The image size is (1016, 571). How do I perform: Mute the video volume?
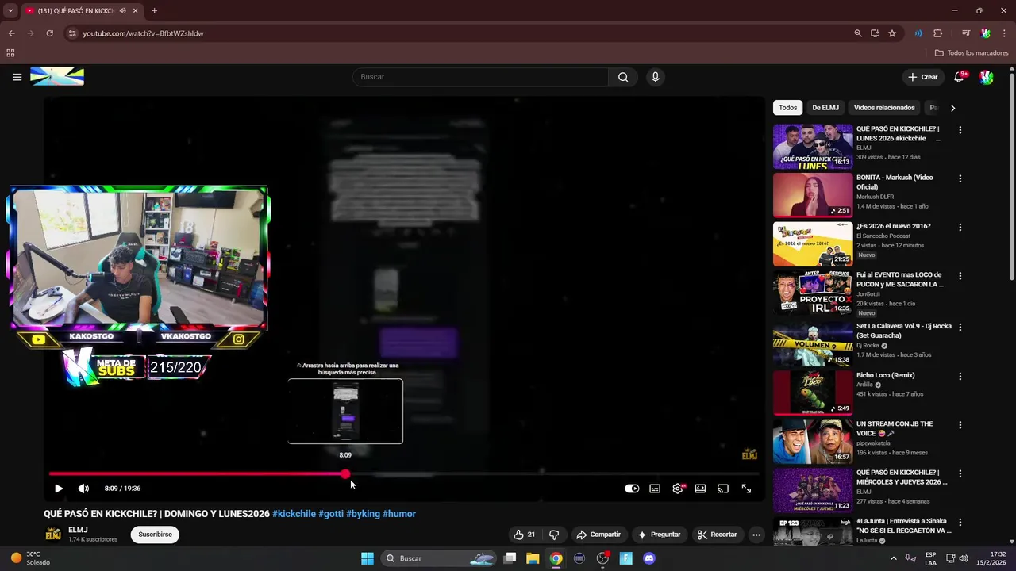tap(83, 489)
